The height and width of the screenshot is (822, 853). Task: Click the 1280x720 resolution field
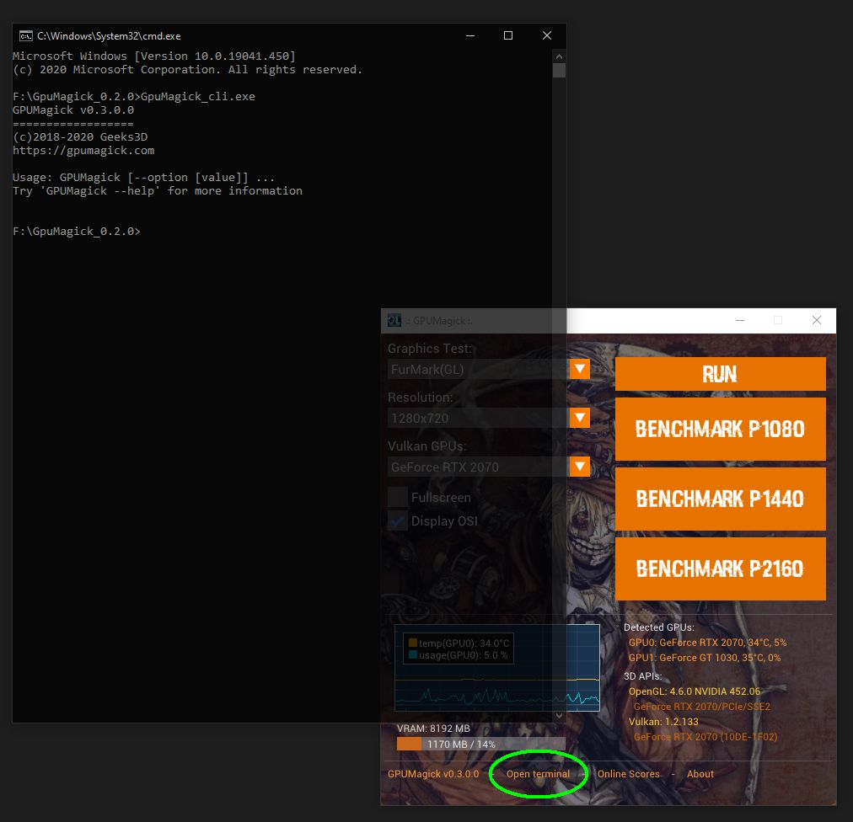pyautogui.click(x=479, y=418)
